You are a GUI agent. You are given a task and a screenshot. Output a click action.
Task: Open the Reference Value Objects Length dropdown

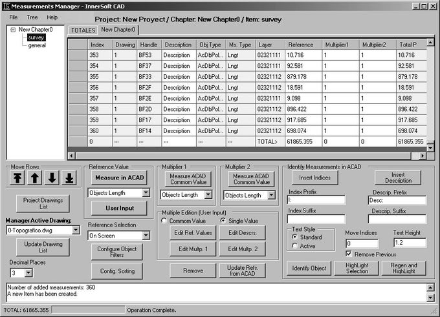point(146,192)
